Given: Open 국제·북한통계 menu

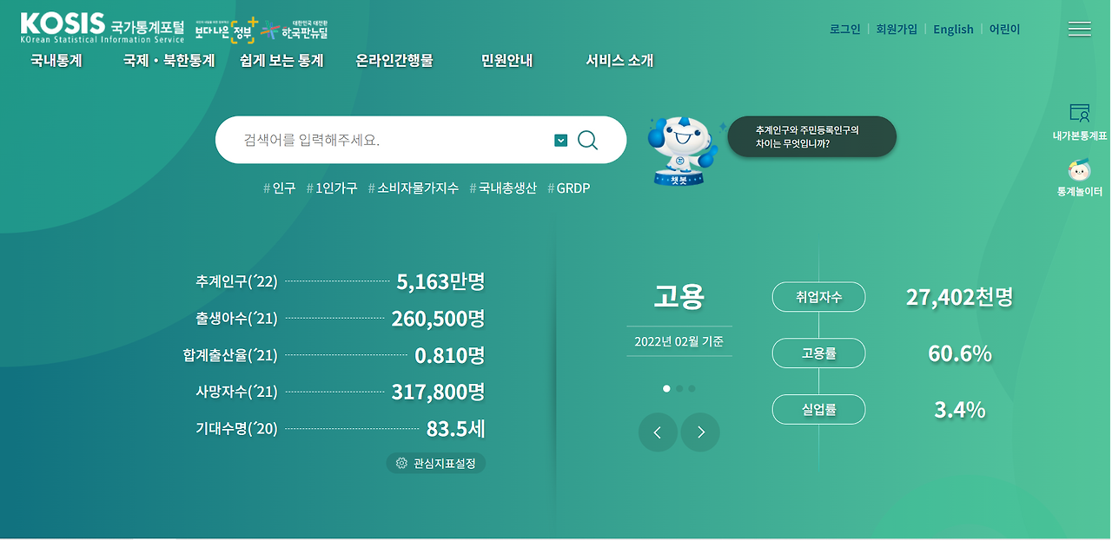Looking at the screenshot, I should click(x=169, y=61).
